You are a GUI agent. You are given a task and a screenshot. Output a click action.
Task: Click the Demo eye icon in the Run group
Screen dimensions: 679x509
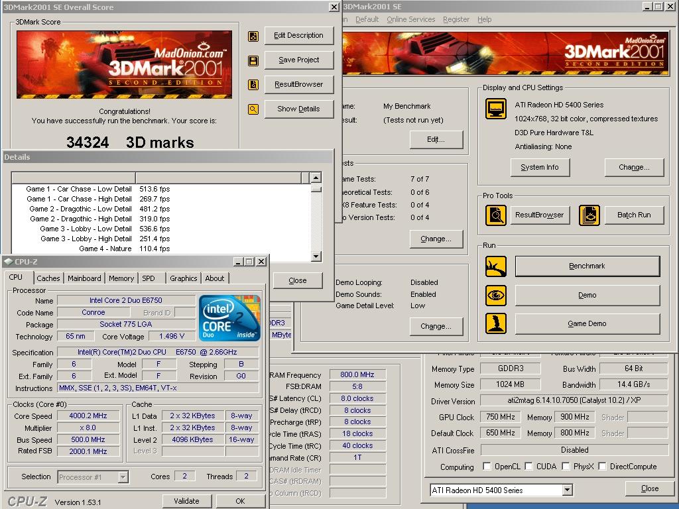[x=496, y=296]
